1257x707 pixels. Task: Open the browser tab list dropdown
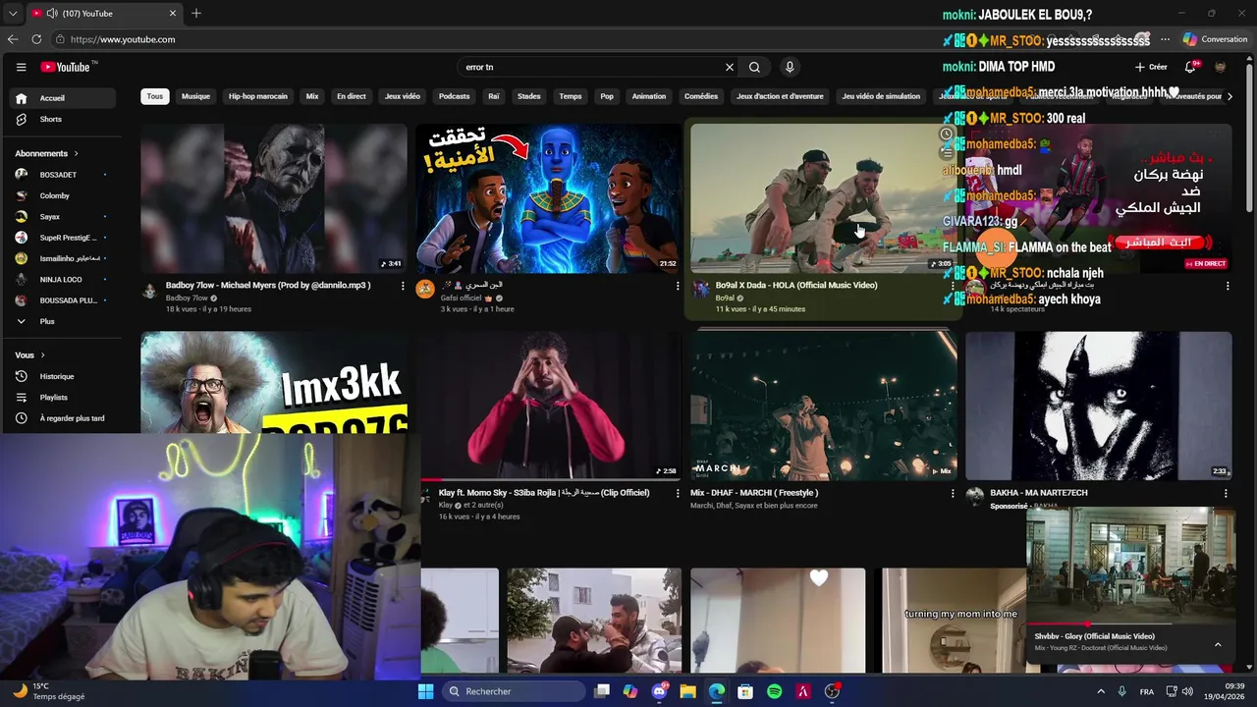[x=13, y=13]
